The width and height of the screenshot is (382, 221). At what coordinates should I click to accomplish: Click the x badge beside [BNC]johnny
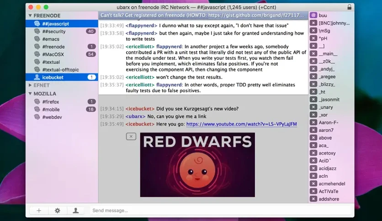(313, 23)
